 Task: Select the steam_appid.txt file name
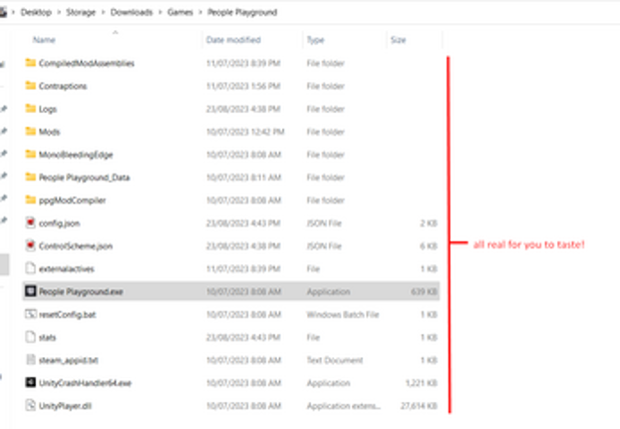click(69, 360)
